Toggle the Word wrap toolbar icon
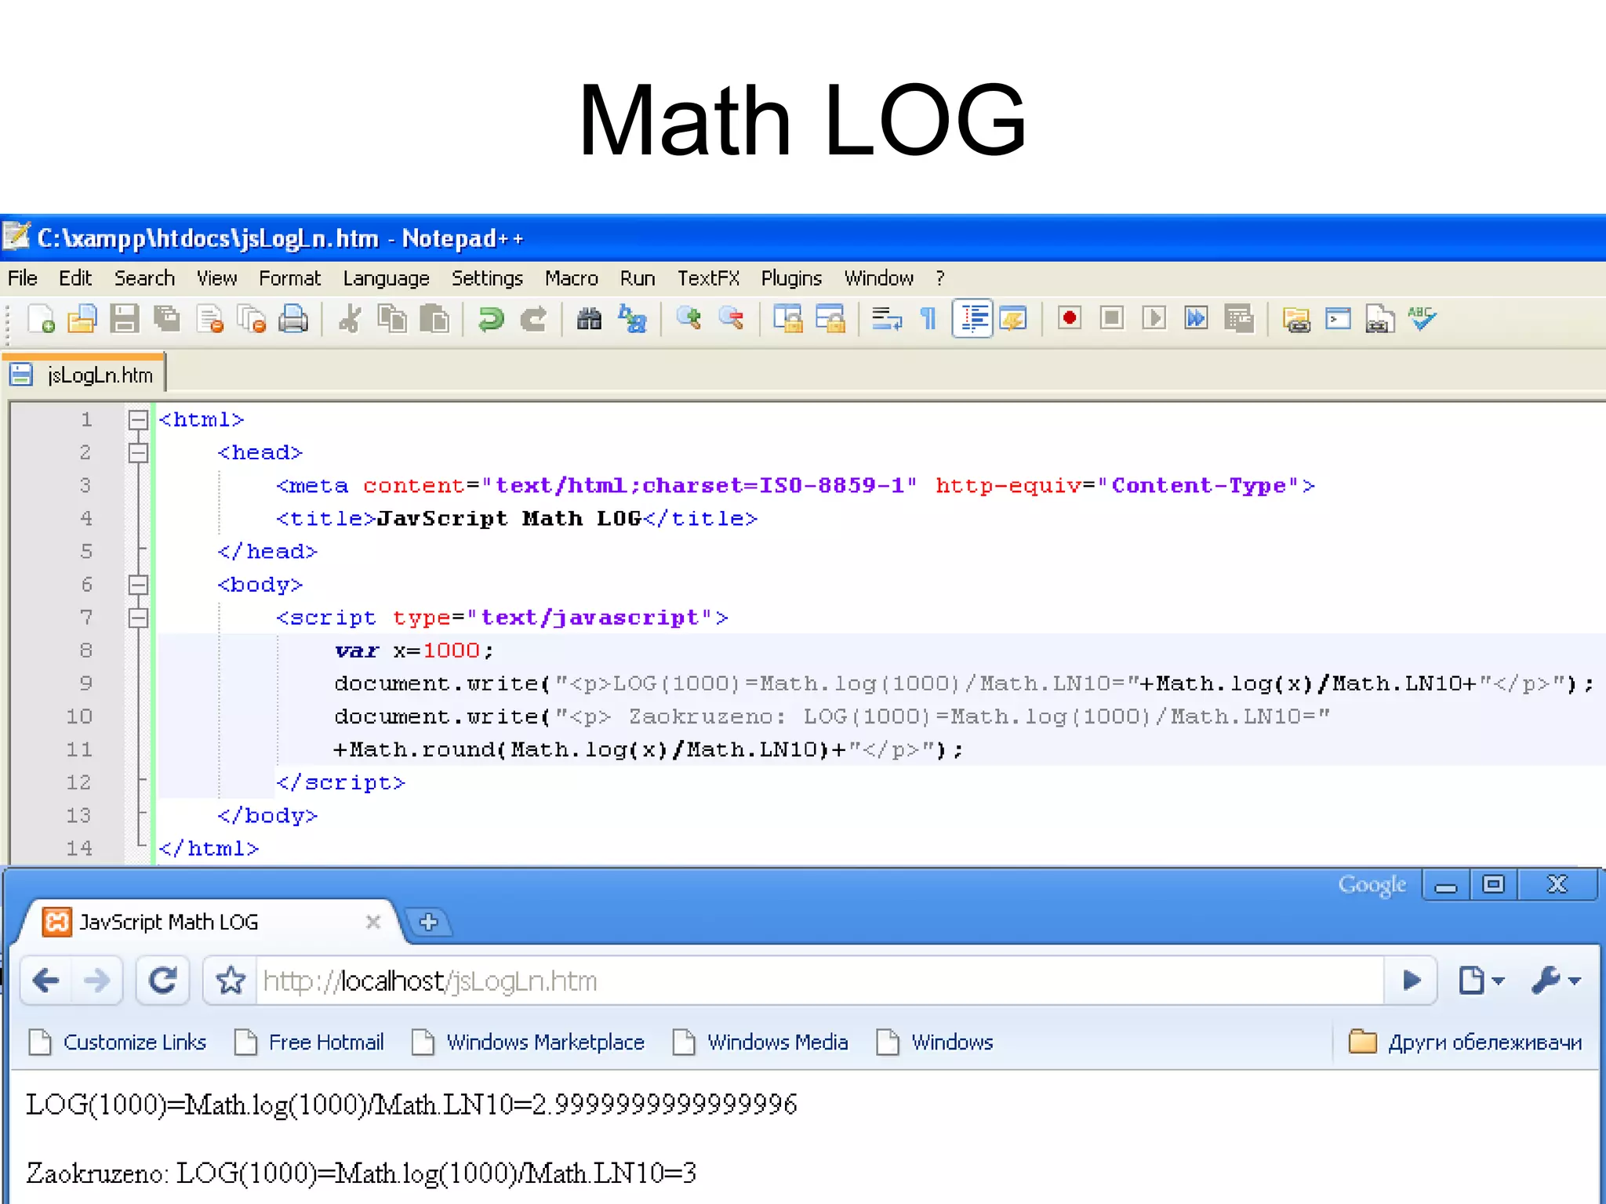Screen dimensions: 1606x1204 tap(887, 319)
